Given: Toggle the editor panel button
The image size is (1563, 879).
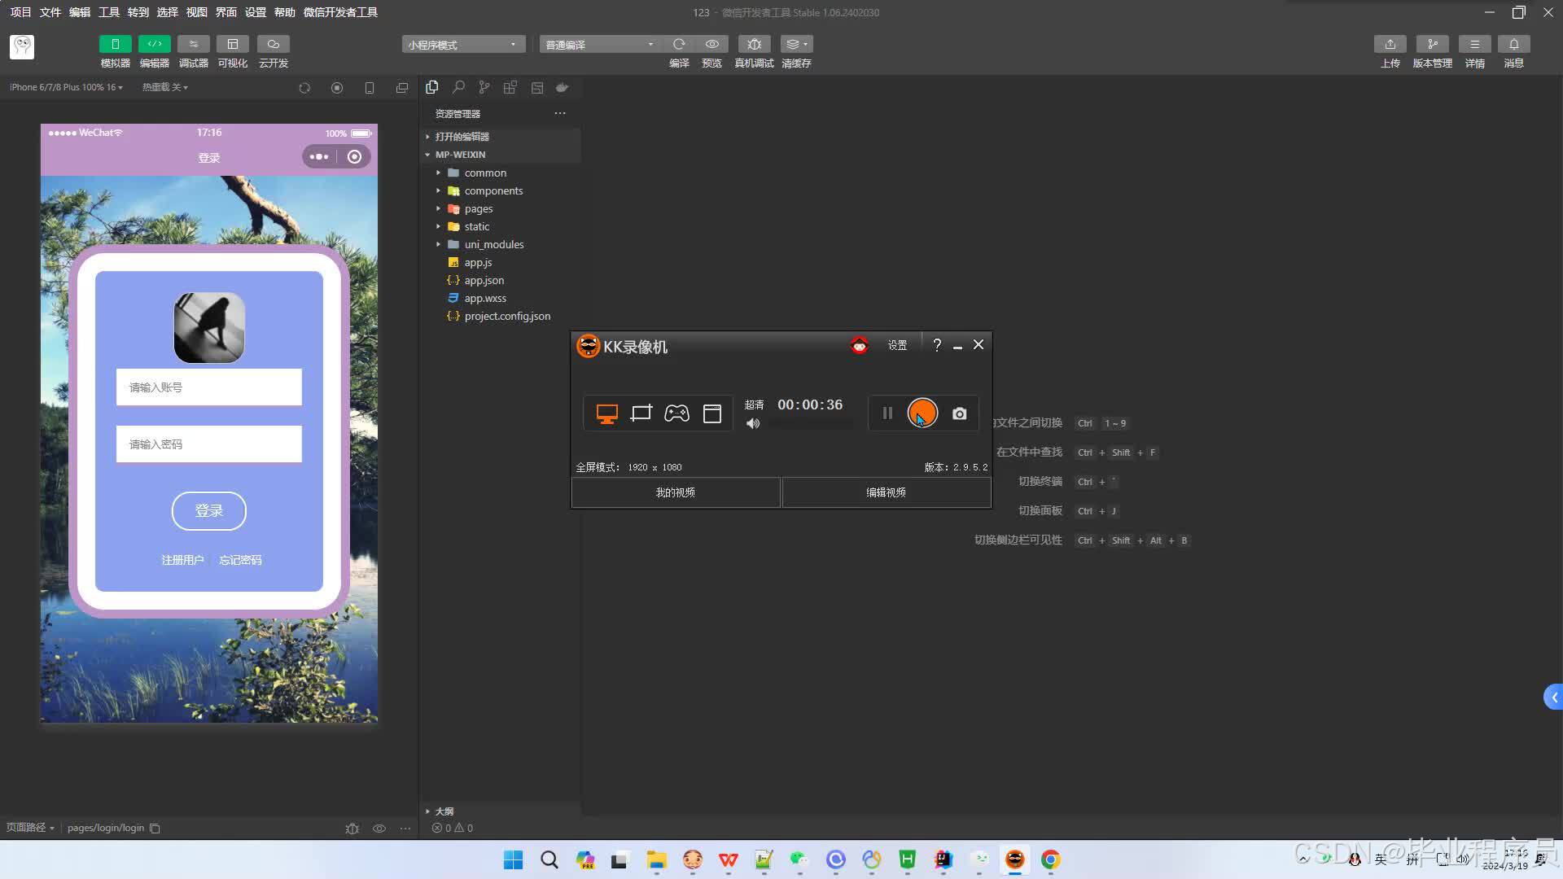Looking at the screenshot, I should pyautogui.click(x=154, y=44).
